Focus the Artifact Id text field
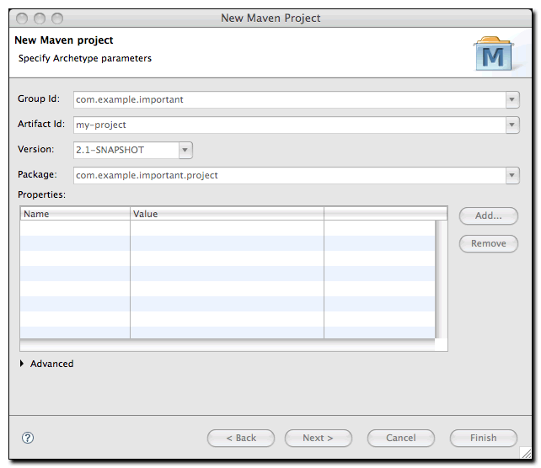Screen dimensions: 541x468 pos(290,125)
